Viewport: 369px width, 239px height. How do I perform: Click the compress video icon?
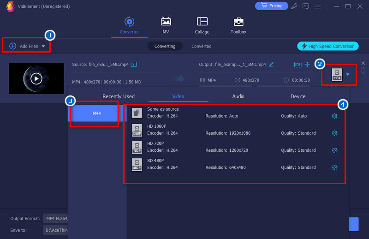click(x=307, y=64)
